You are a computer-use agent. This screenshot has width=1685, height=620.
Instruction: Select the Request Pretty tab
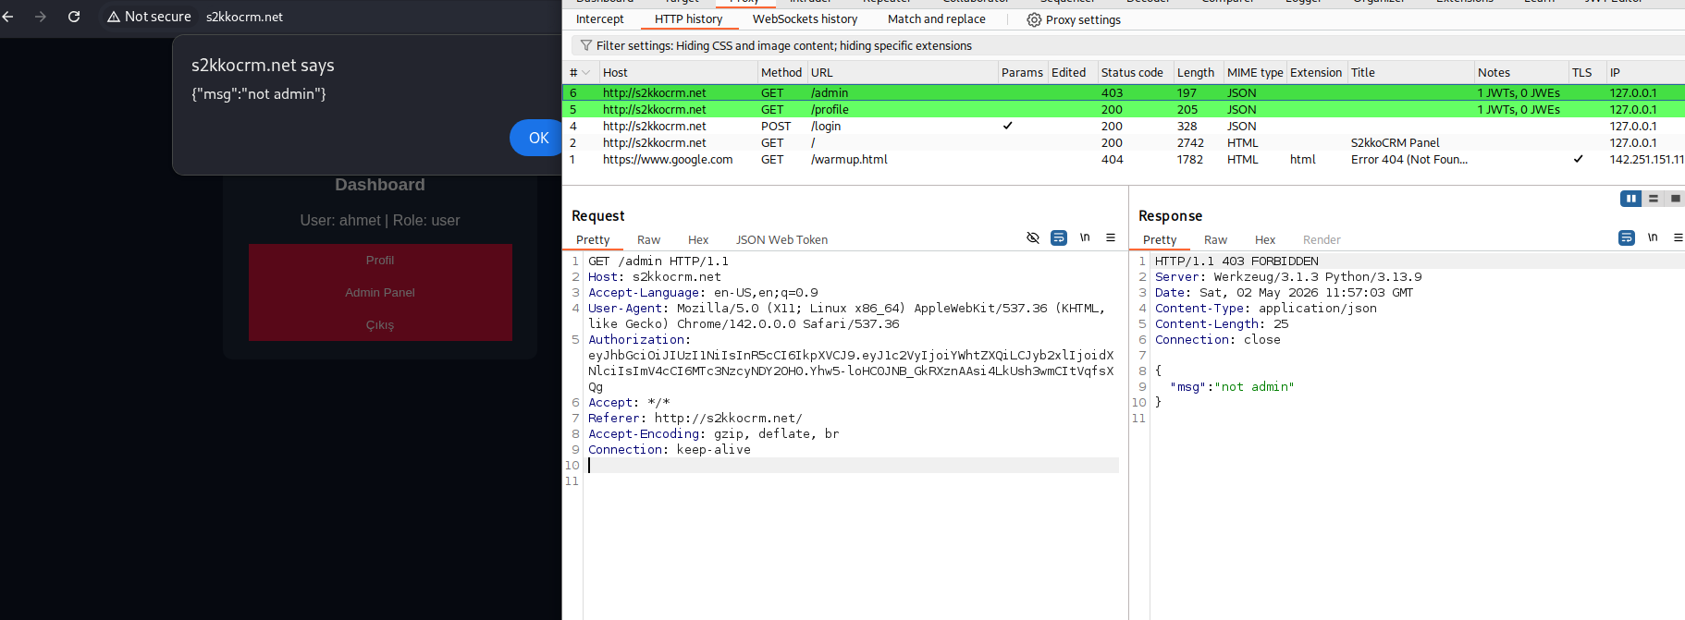[x=593, y=239]
